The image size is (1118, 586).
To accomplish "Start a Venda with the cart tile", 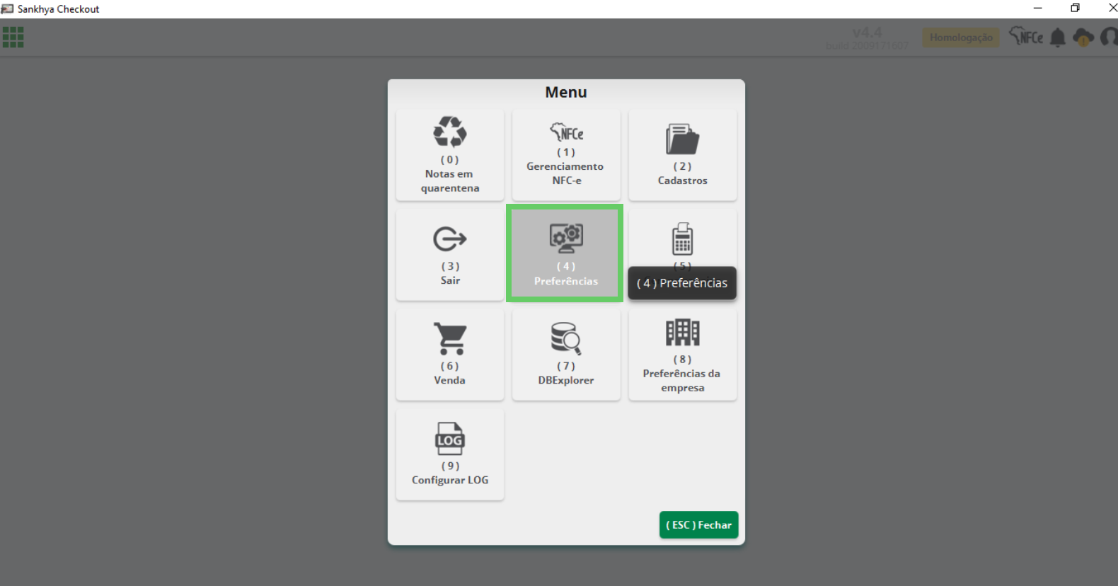I will point(450,355).
